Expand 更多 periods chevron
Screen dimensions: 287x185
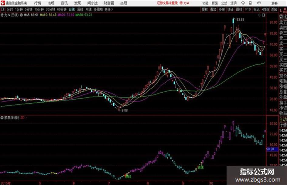click(x=112, y=9)
